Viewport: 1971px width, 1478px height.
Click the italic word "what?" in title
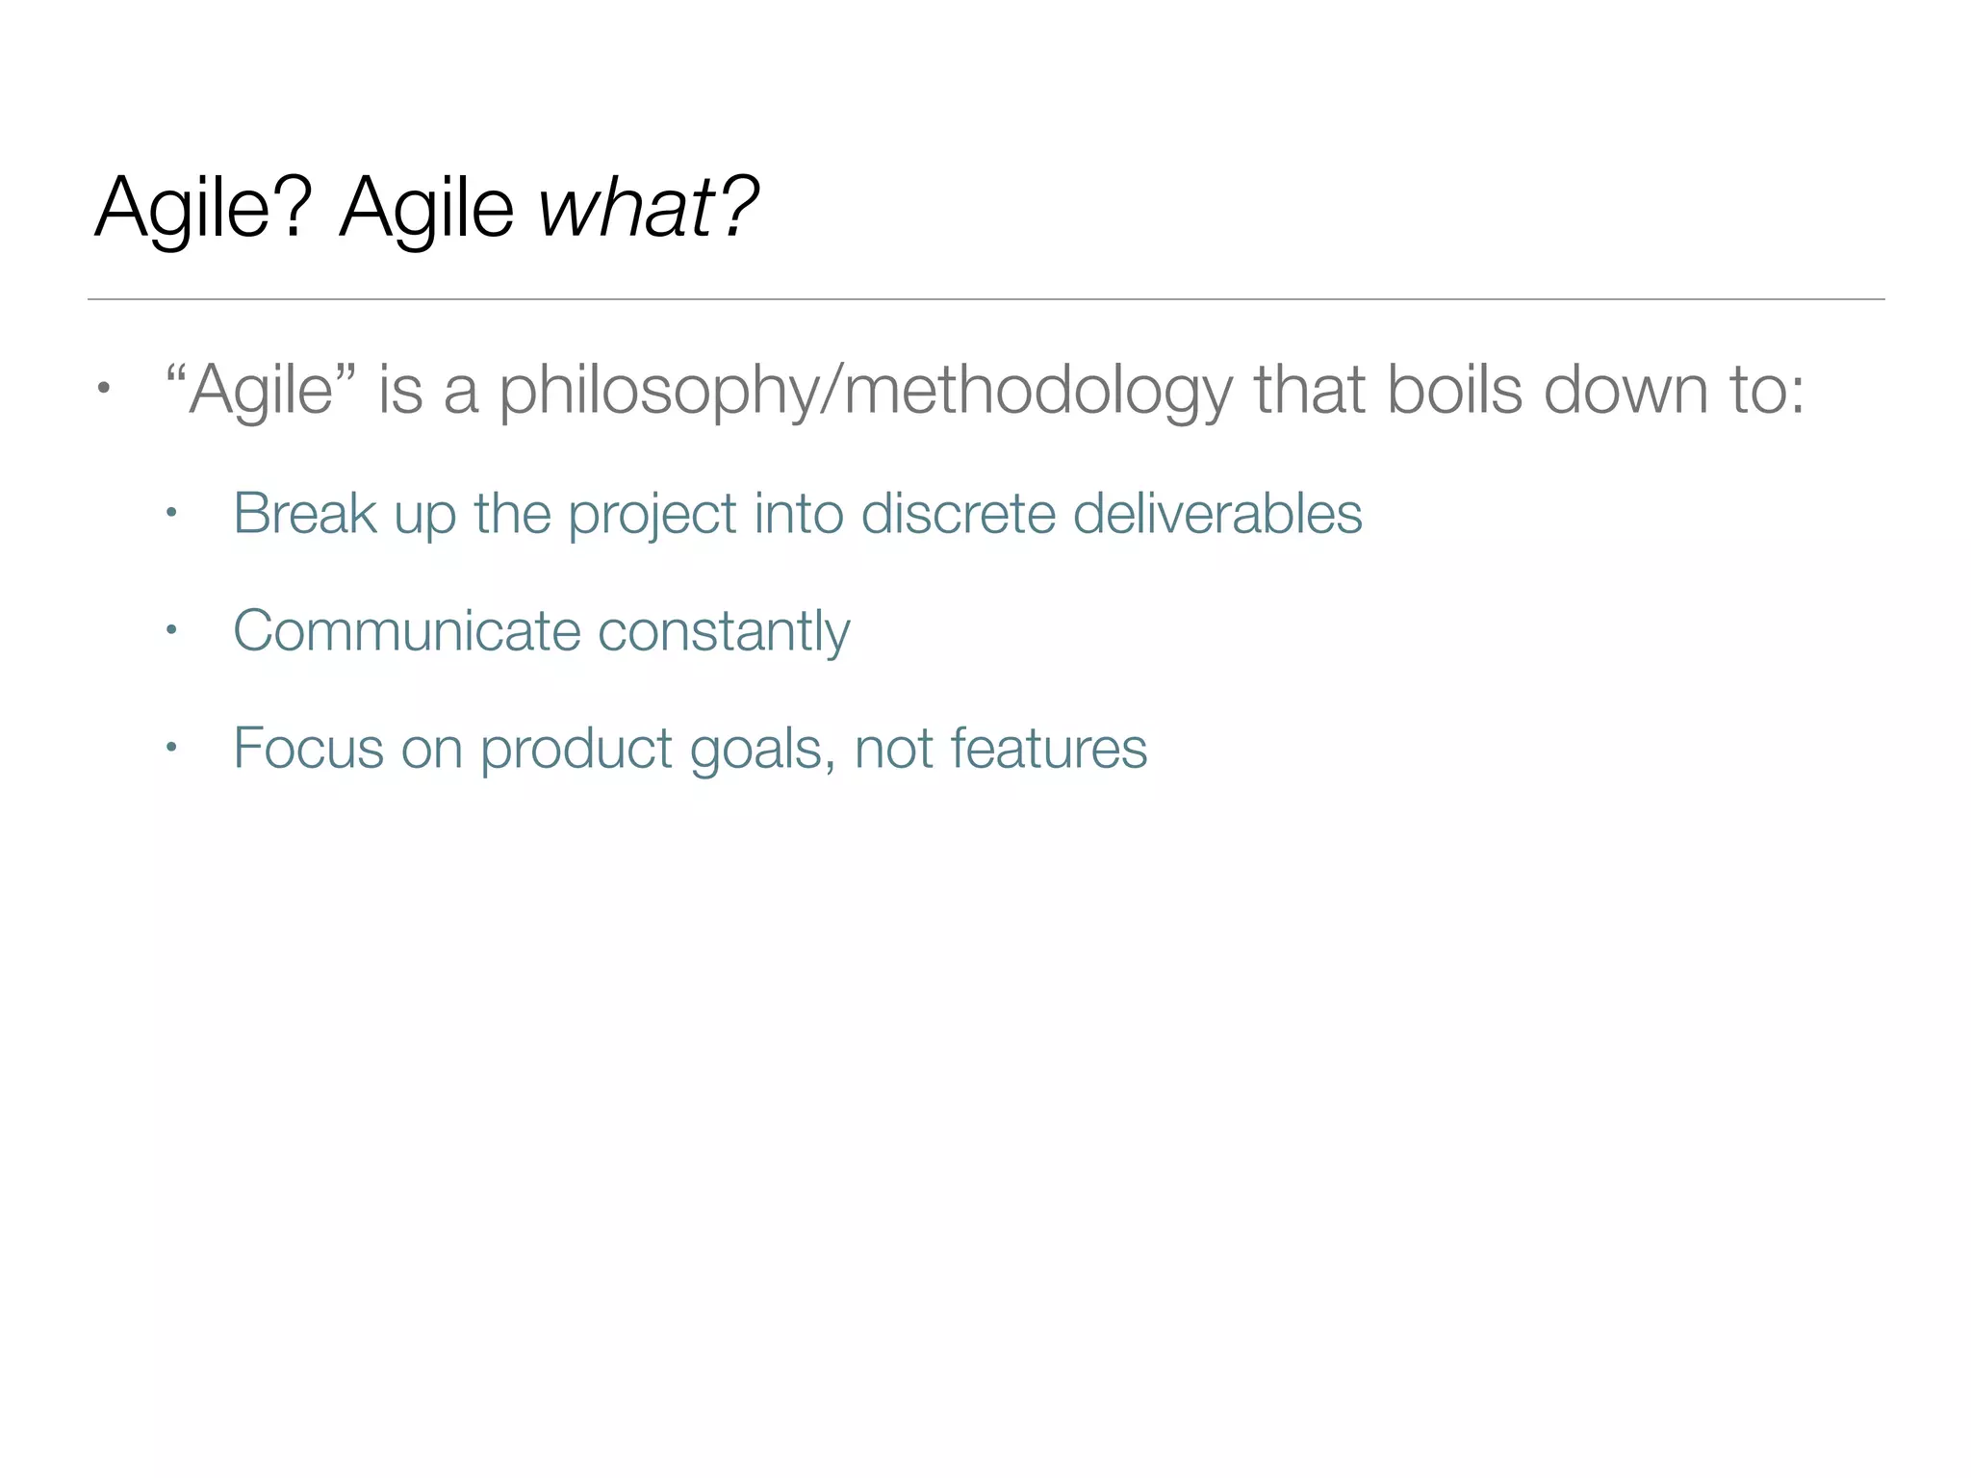point(648,207)
